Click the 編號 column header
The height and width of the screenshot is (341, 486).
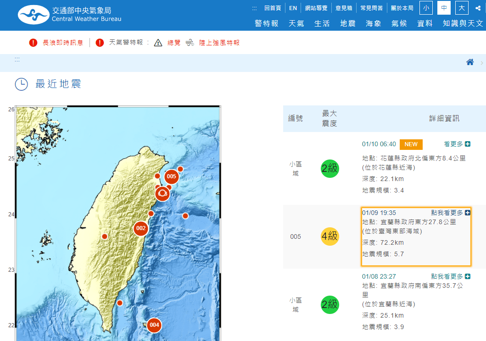(x=296, y=118)
